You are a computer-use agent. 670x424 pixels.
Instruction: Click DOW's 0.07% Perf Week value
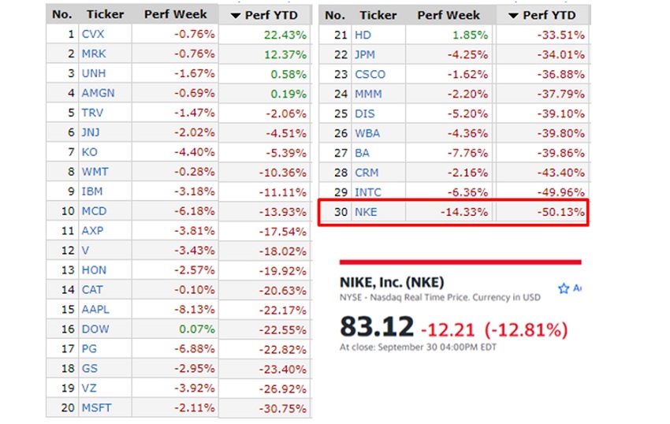point(197,329)
